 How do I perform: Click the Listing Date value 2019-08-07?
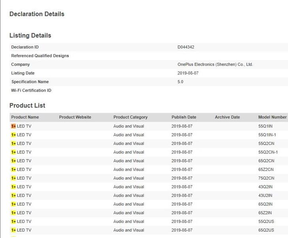point(188,73)
